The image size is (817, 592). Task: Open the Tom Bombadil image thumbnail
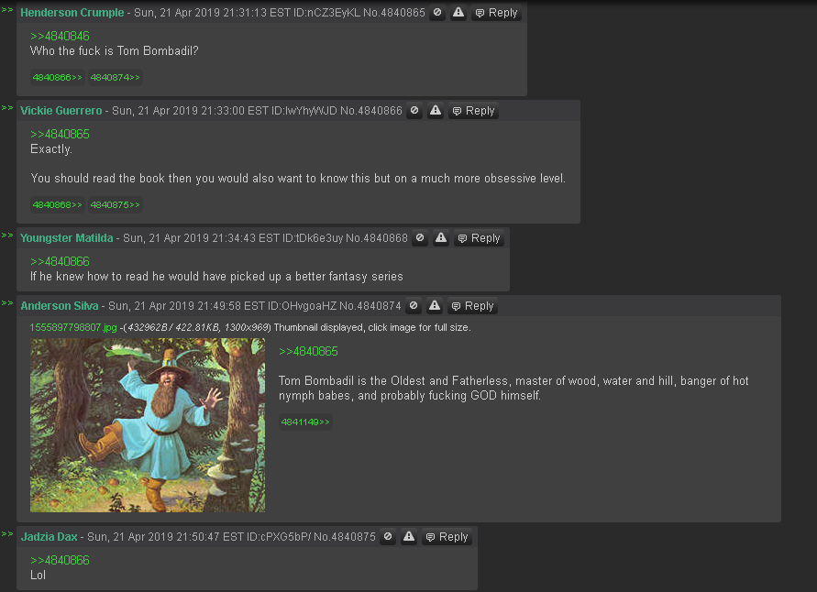pos(148,425)
